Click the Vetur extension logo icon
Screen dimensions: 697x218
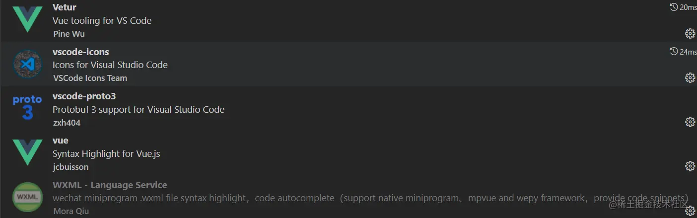(27, 20)
